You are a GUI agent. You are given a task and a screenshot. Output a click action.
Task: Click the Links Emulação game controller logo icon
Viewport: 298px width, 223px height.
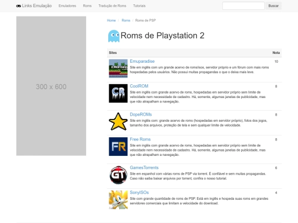point(18,6)
